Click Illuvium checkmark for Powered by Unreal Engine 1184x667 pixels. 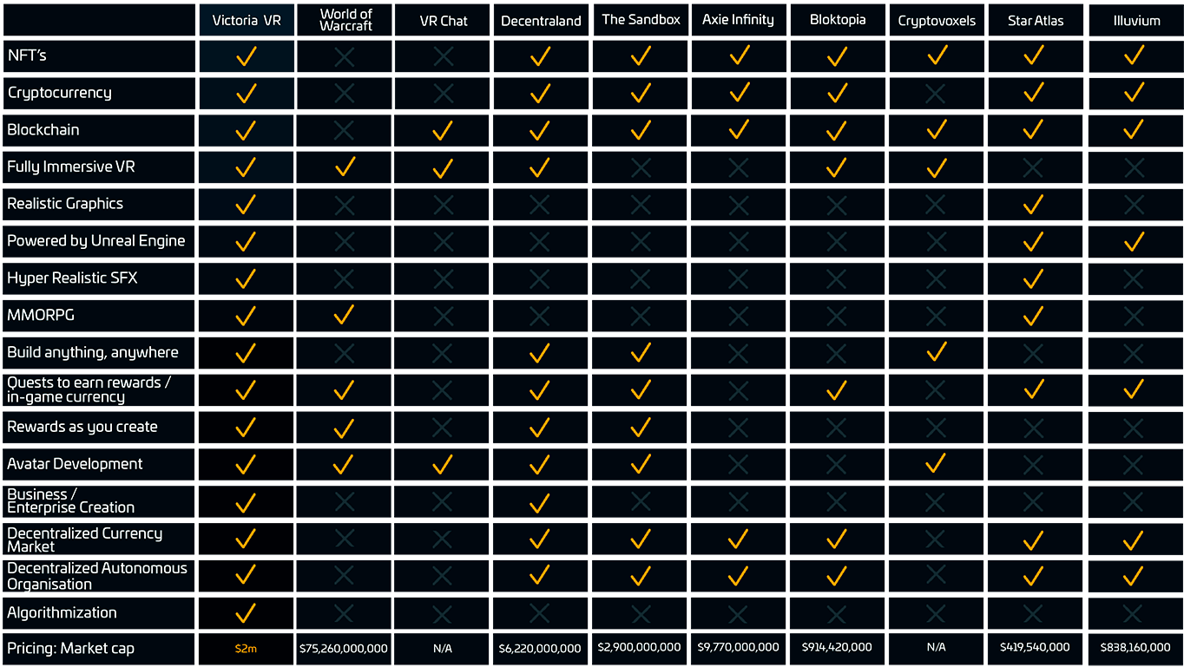coord(1134,241)
